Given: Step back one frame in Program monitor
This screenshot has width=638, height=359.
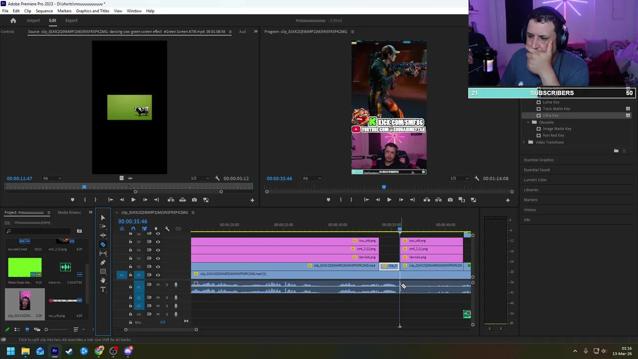Looking at the screenshot, I should click(377, 199).
